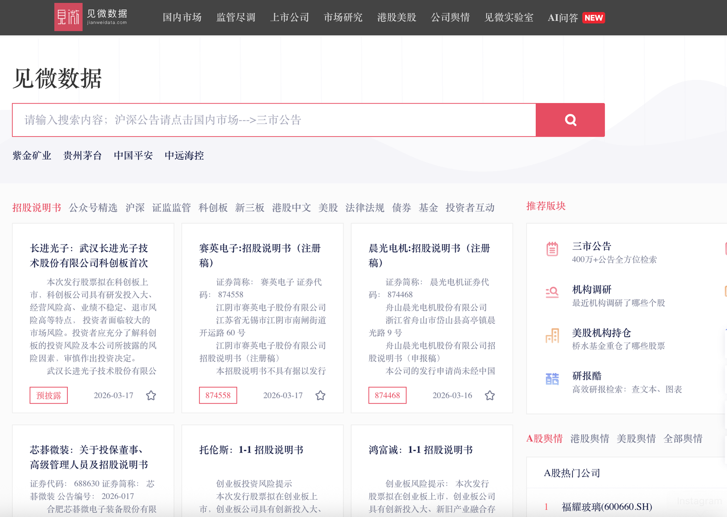Viewport: 727px width, 517px height.
Task: Select the 新三板 tab
Action: coord(250,208)
